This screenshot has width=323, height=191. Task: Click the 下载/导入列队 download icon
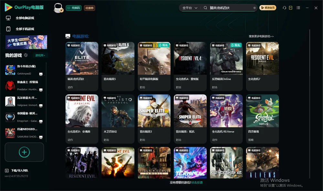7,171
